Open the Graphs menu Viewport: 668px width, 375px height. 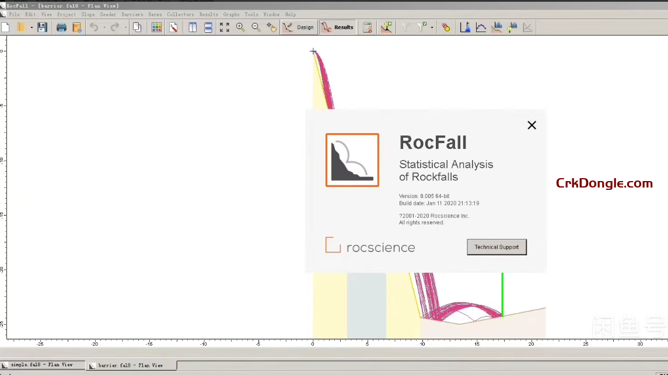tap(231, 15)
